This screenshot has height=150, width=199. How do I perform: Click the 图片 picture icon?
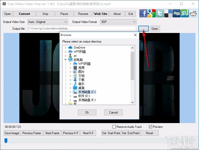pyautogui.click(x=75, y=72)
